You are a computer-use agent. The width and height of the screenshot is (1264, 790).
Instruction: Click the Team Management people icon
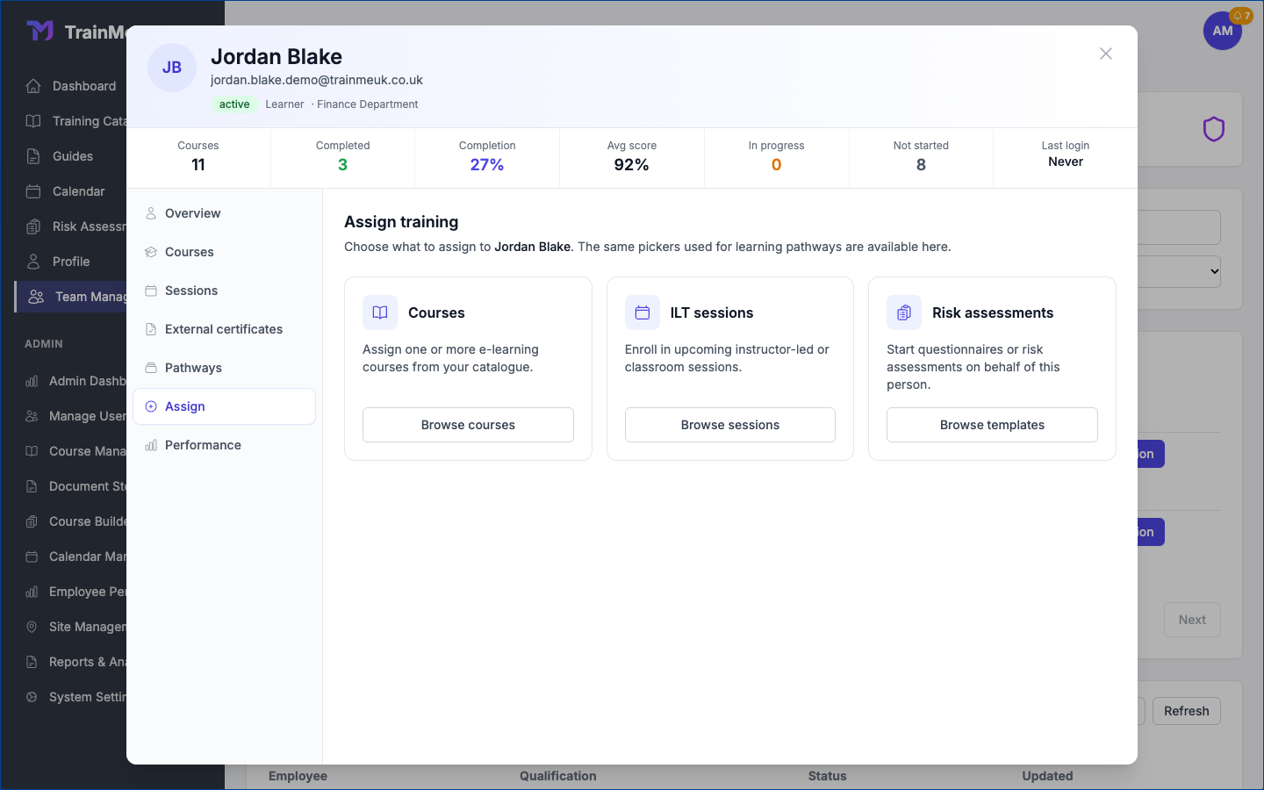tap(36, 297)
